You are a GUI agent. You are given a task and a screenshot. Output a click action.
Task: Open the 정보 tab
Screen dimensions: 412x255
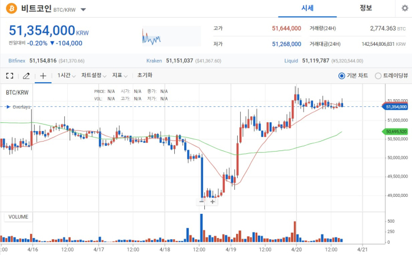tap(366, 8)
